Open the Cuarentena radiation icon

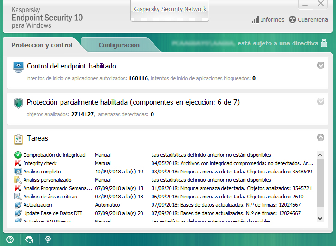(292, 19)
